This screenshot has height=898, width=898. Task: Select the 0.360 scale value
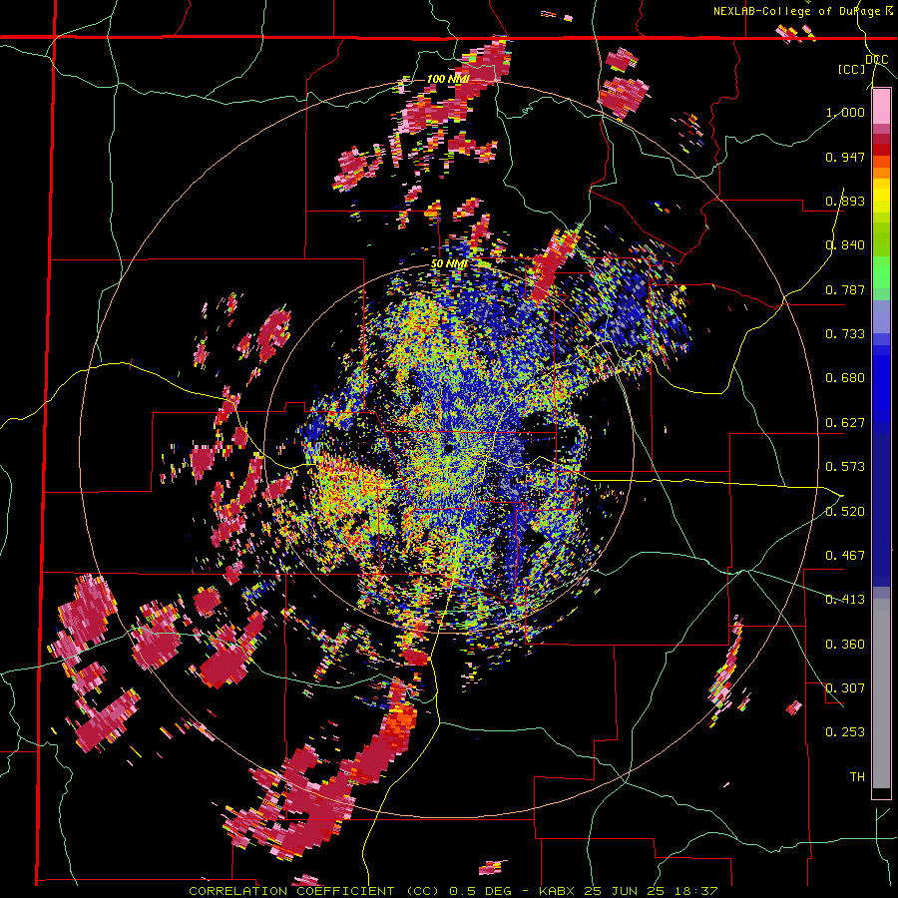point(845,645)
